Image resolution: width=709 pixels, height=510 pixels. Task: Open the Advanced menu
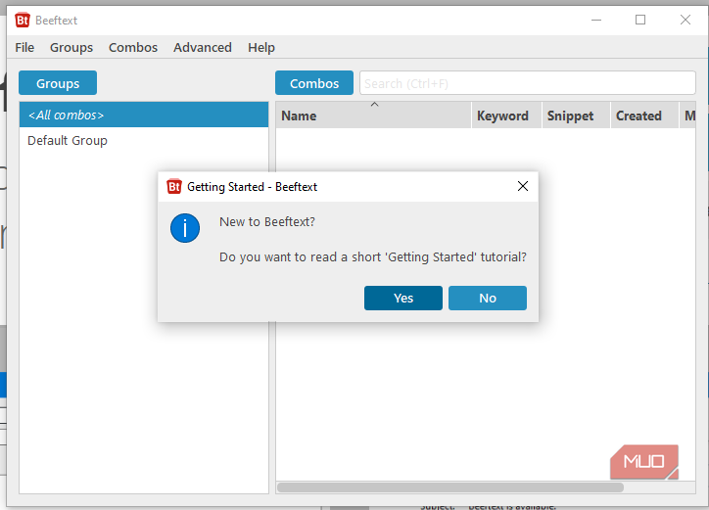coord(203,47)
